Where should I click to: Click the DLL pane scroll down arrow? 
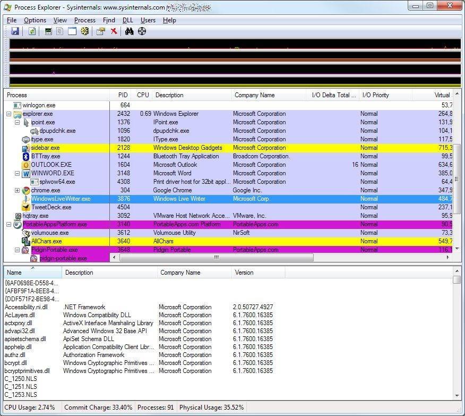pyautogui.click(x=457, y=395)
